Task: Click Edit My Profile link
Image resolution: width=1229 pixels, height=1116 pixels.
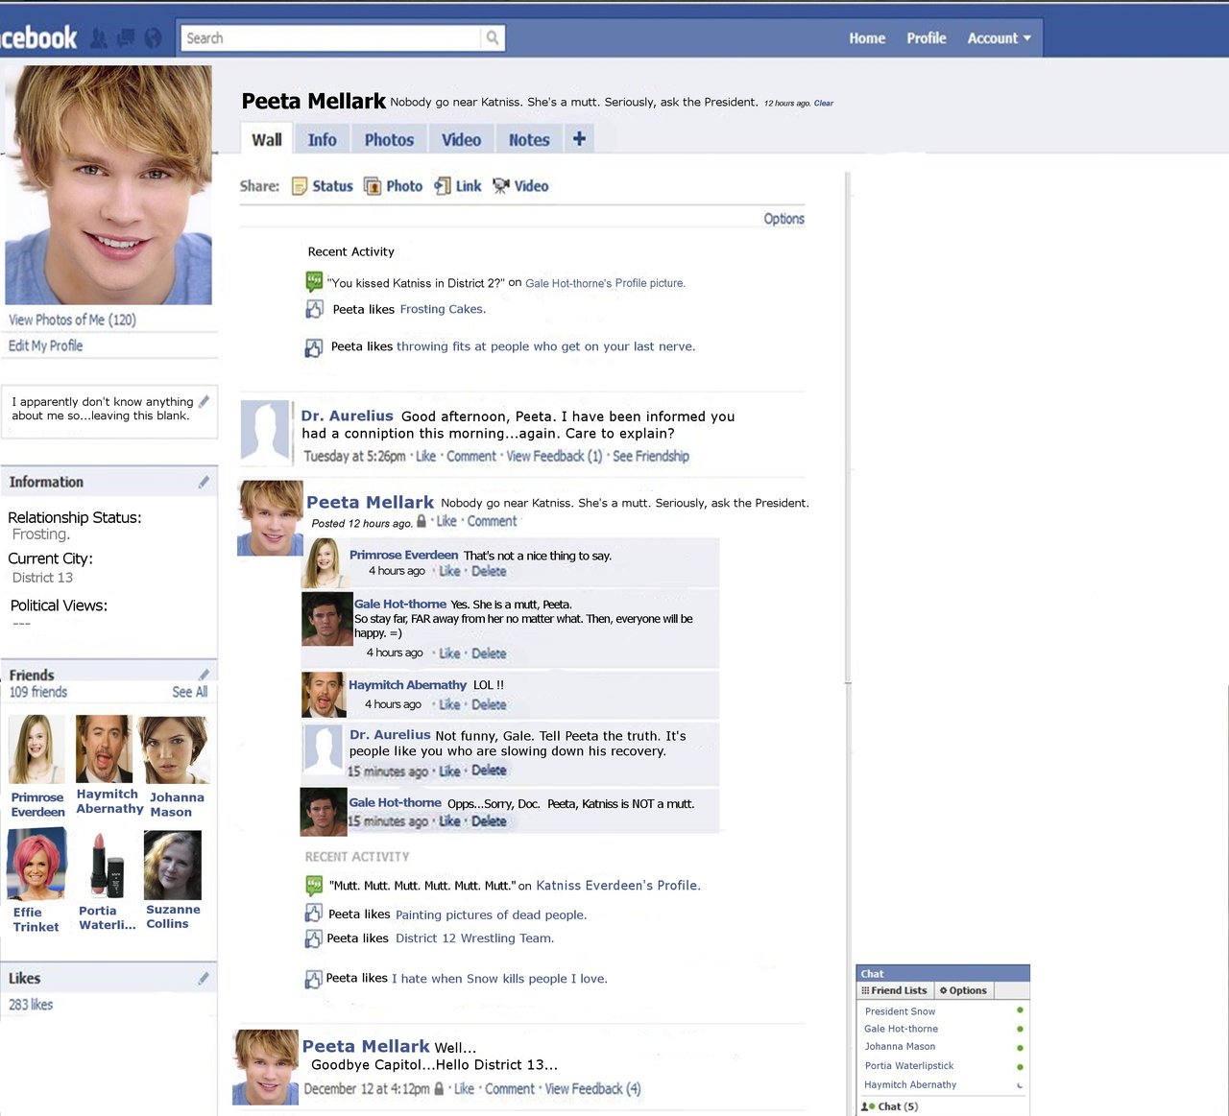Action: 45,345
